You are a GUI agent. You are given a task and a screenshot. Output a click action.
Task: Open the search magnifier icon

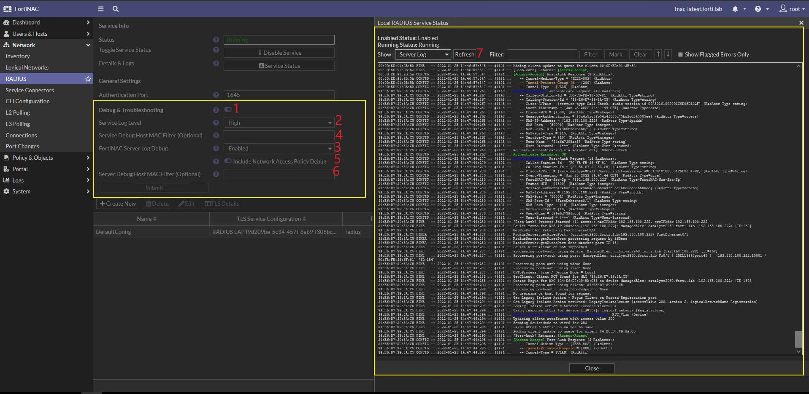tap(116, 9)
